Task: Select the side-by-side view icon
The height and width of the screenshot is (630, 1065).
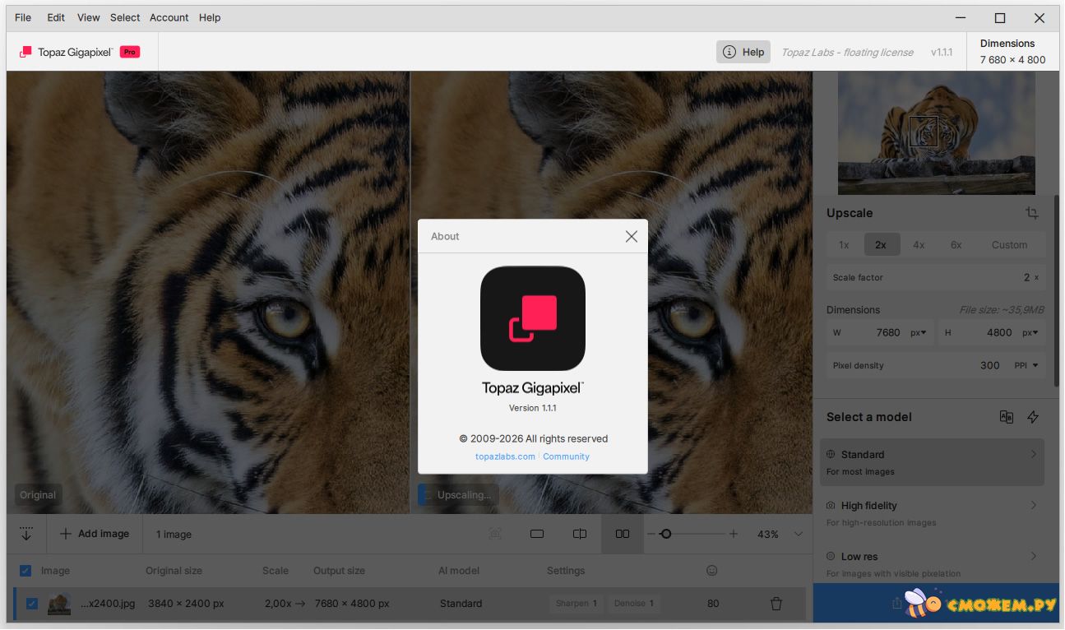Action: 623,534
